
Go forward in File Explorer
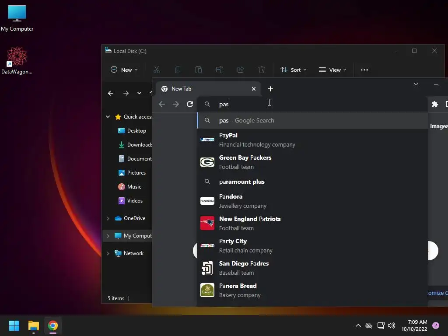(x=126, y=93)
